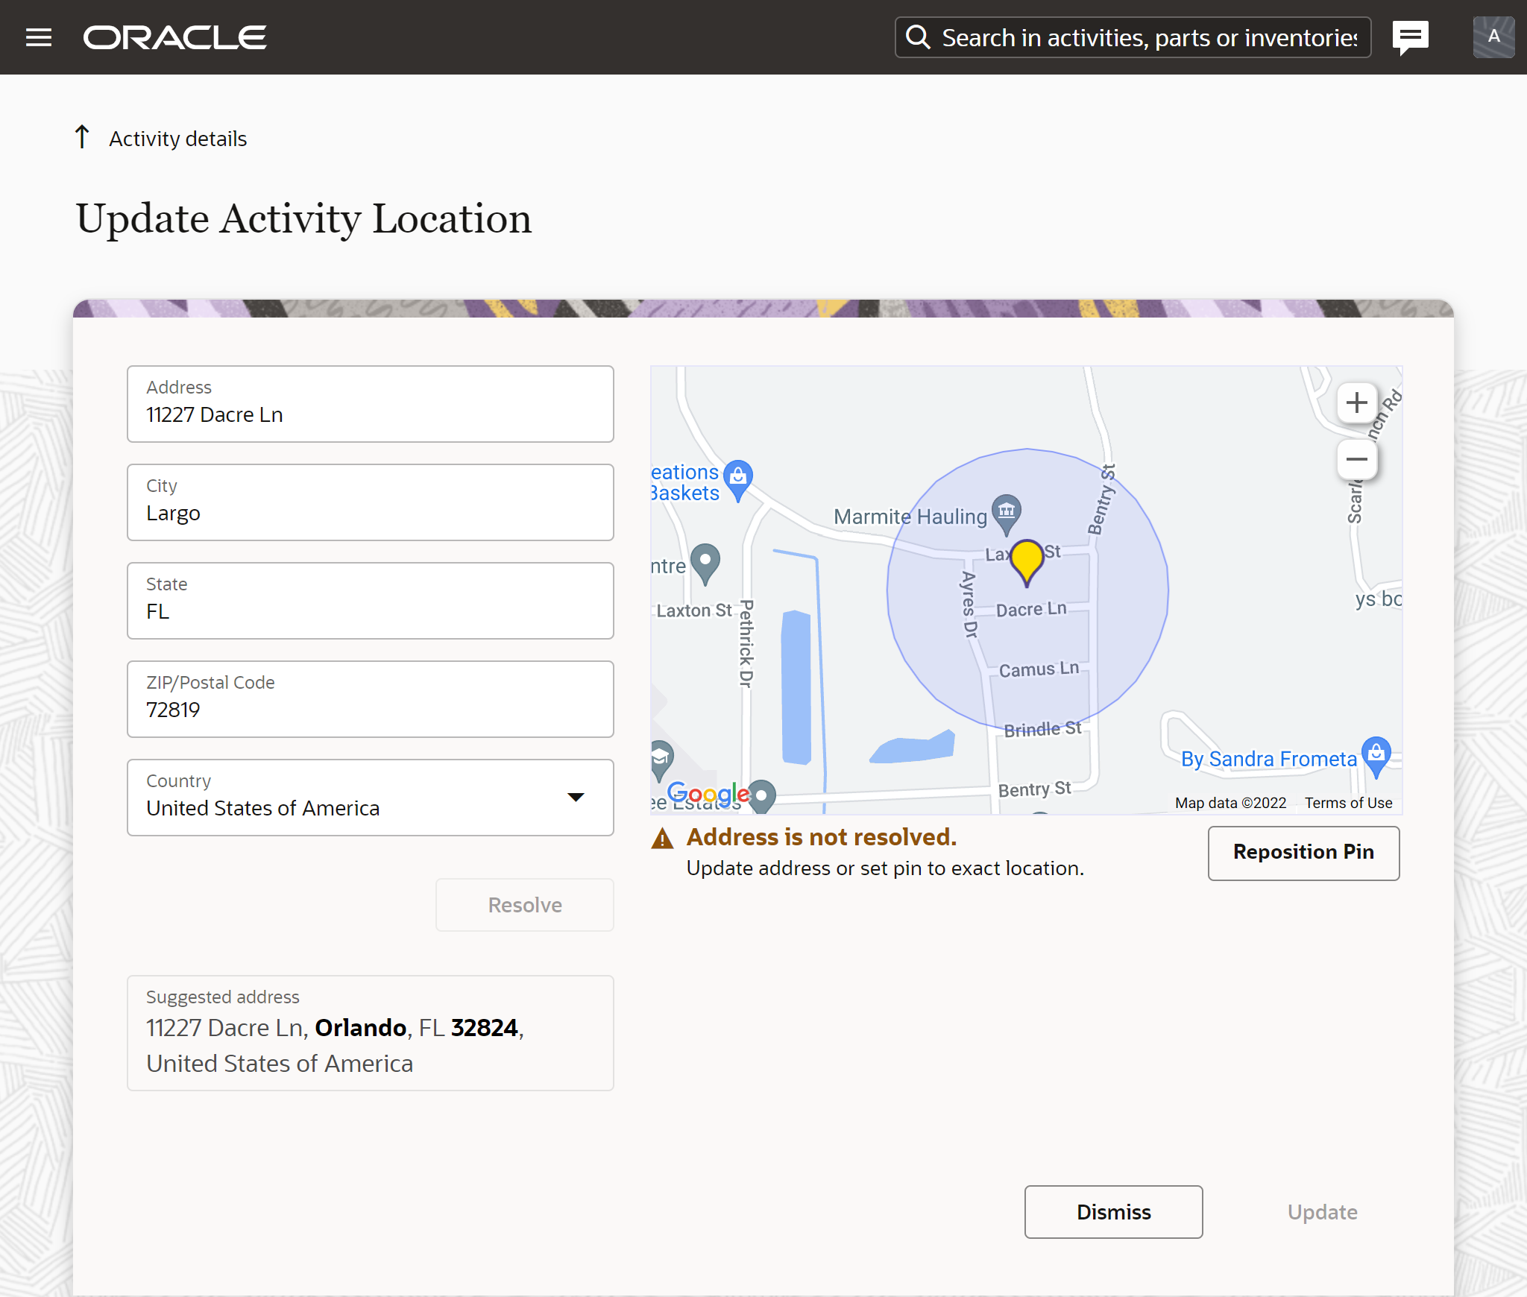This screenshot has height=1297, width=1527.
Task: Click the Reposition Pin button
Action: point(1303,853)
